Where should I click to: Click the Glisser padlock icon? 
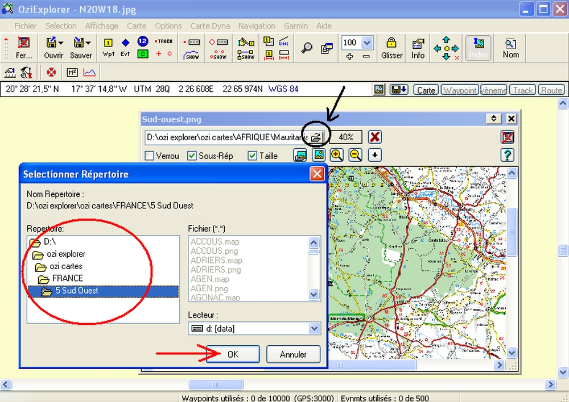coord(391,43)
